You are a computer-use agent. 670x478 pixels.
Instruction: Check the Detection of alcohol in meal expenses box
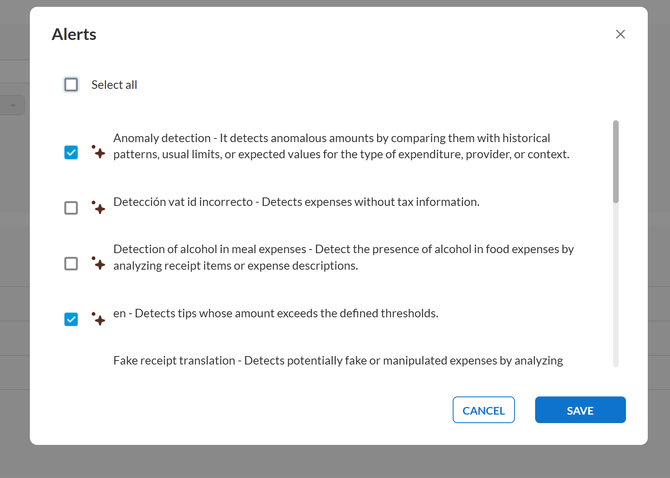(71, 264)
